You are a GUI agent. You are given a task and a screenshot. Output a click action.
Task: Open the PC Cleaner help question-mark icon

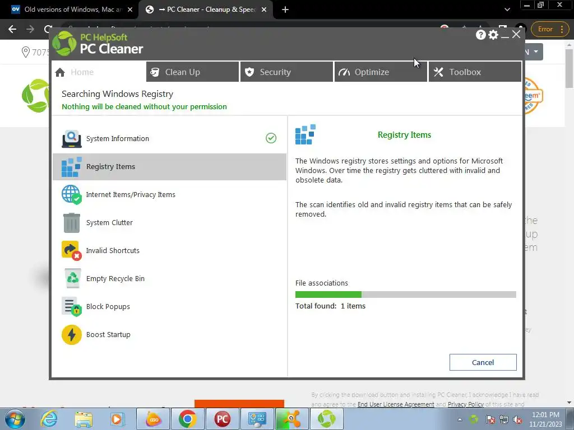point(480,35)
